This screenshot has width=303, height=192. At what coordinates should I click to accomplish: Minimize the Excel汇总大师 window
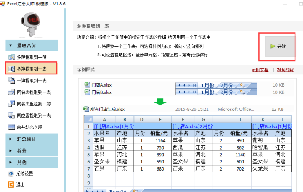(x=285, y=4)
